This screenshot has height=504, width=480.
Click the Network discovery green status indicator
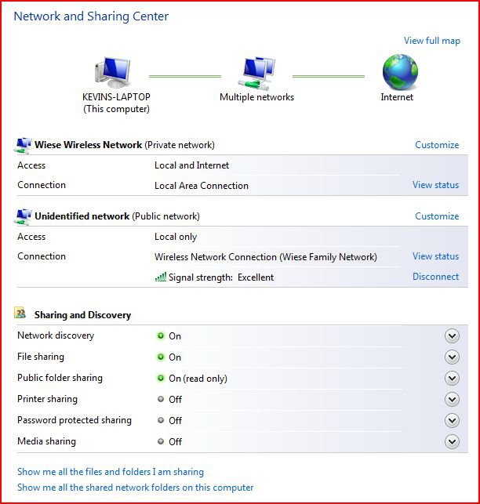(x=161, y=336)
